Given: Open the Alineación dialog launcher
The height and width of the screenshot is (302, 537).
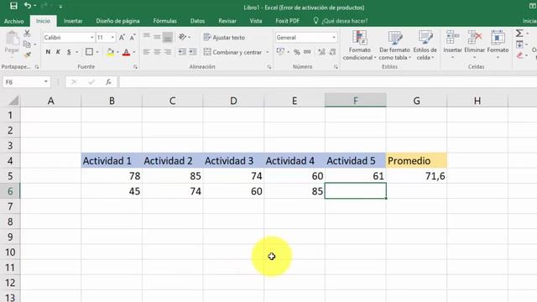Looking at the screenshot, I should pyautogui.click(x=269, y=67).
